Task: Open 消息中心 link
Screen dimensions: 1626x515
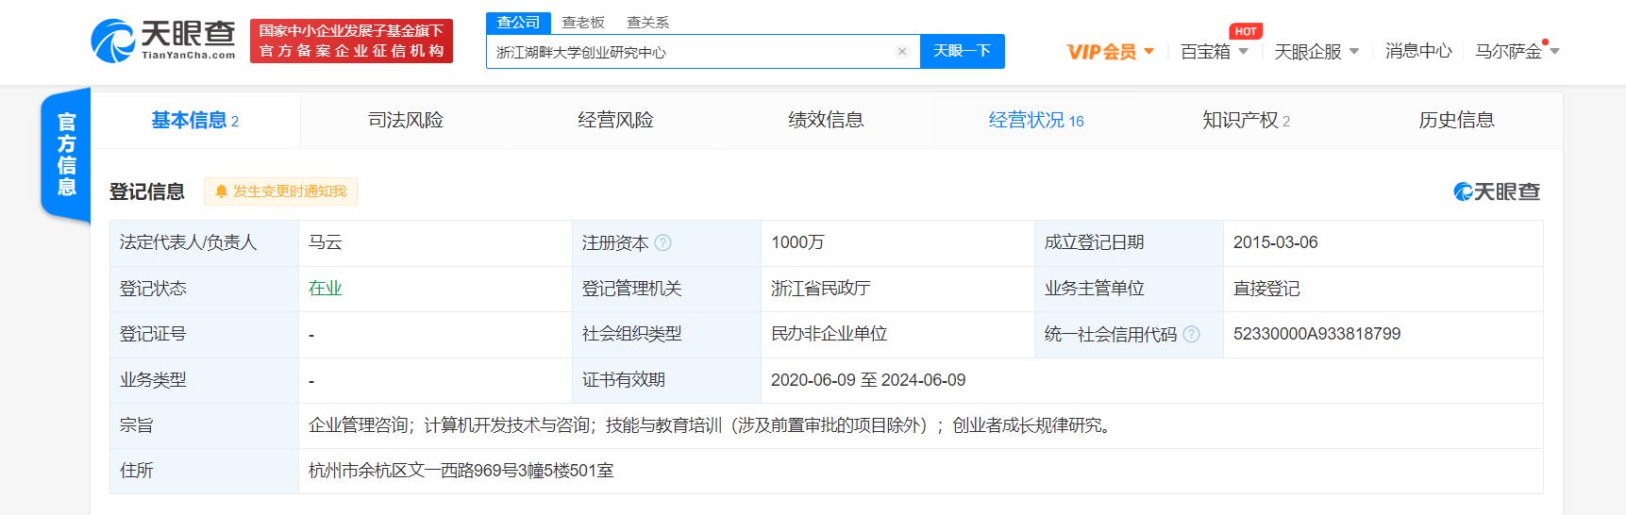Action: coord(1418,52)
